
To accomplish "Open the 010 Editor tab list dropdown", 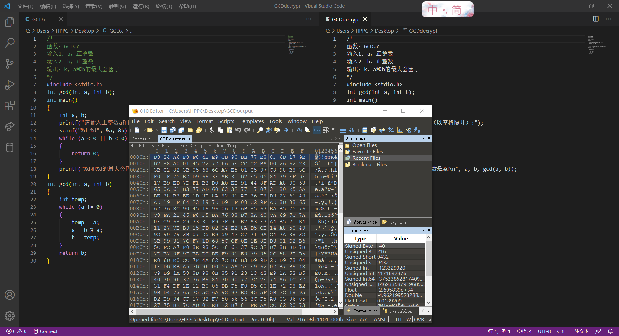I will click(x=341, y=139).
